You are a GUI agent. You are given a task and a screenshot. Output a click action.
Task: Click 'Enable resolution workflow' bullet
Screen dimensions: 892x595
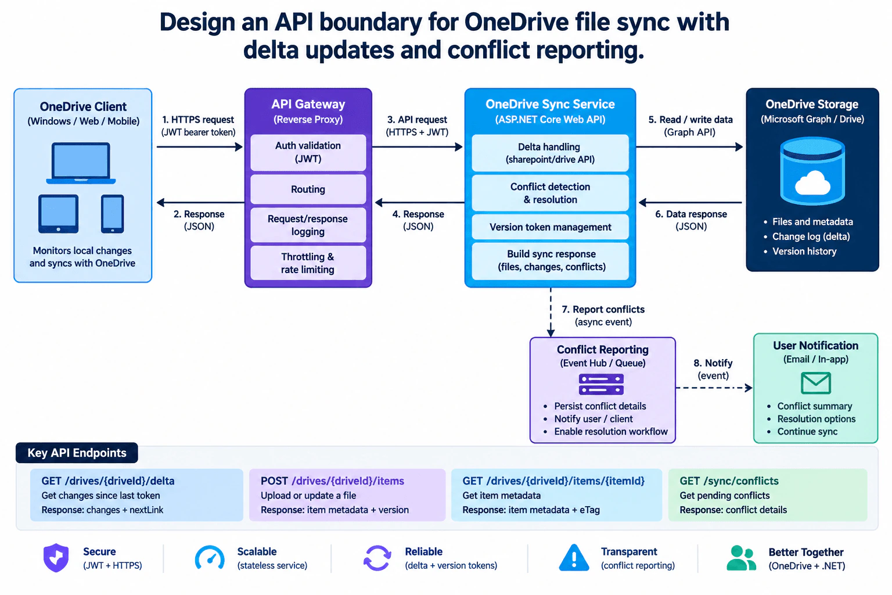tap(611, 432)
